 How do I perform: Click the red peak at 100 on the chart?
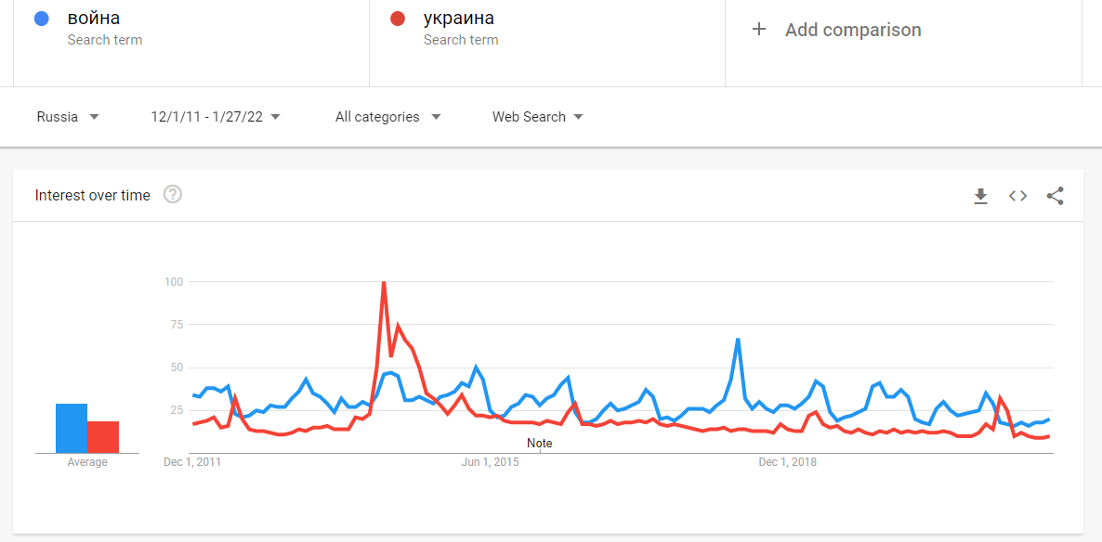point(384,282)
